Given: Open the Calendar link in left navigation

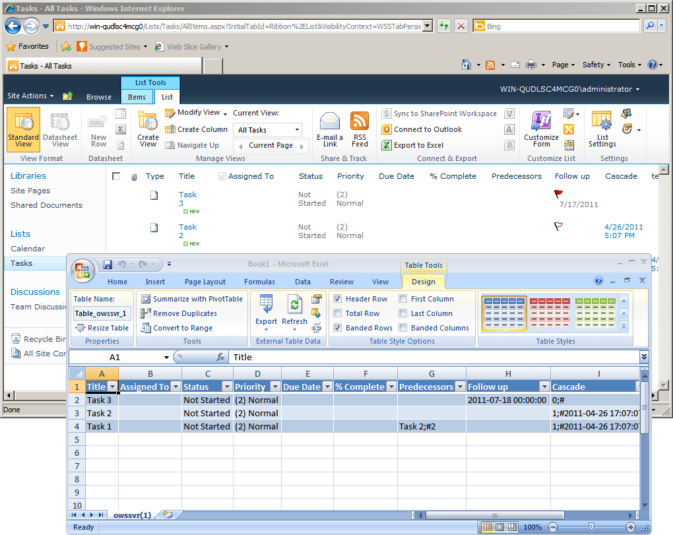Looking at the screenshot, I should (28, 249).
